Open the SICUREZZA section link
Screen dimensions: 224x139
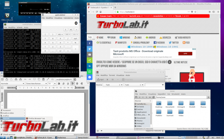[165, 38]
